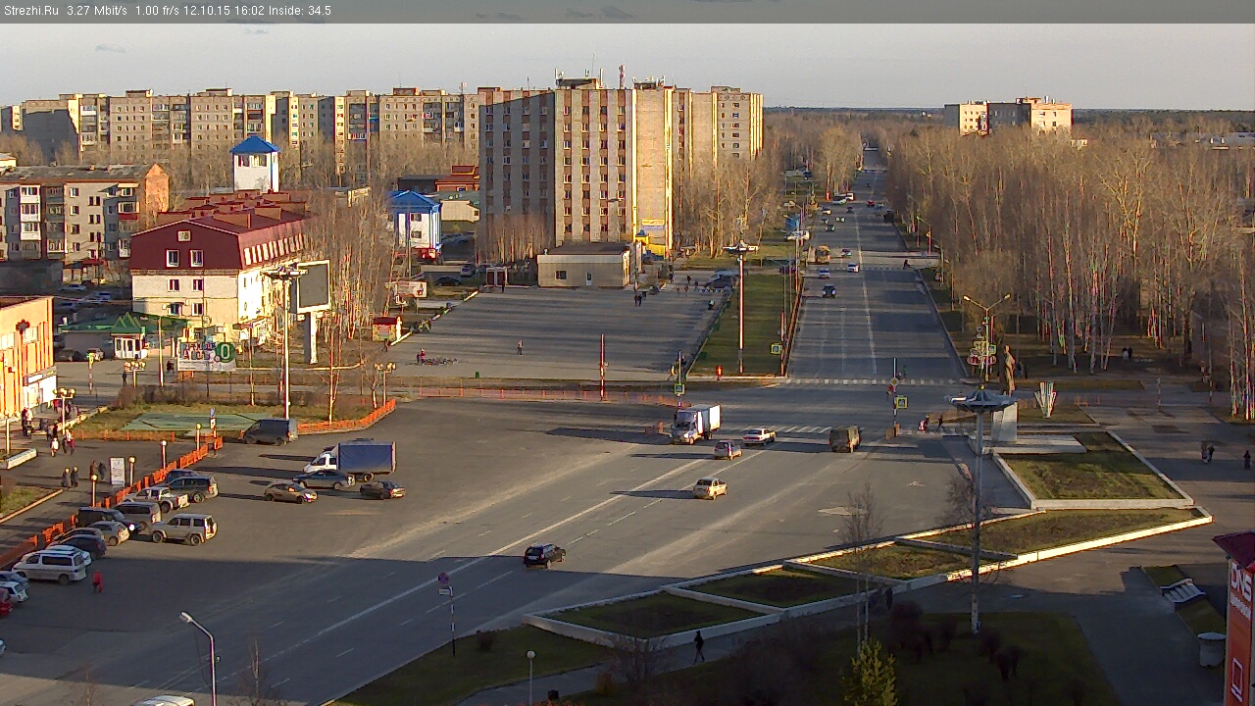Select the 3.27 Mbit/s bitrate readout

click(97, 11)
